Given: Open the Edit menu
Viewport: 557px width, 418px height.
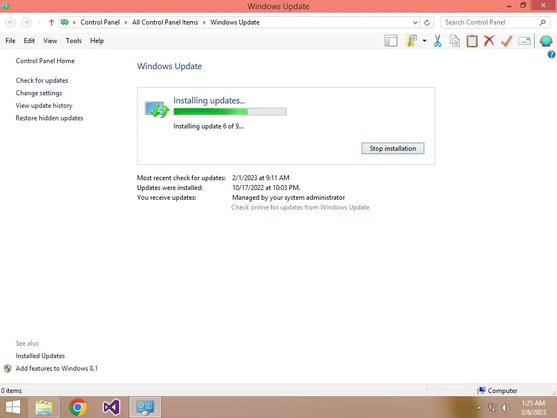Looking at the screenshot, I should 29,41.
